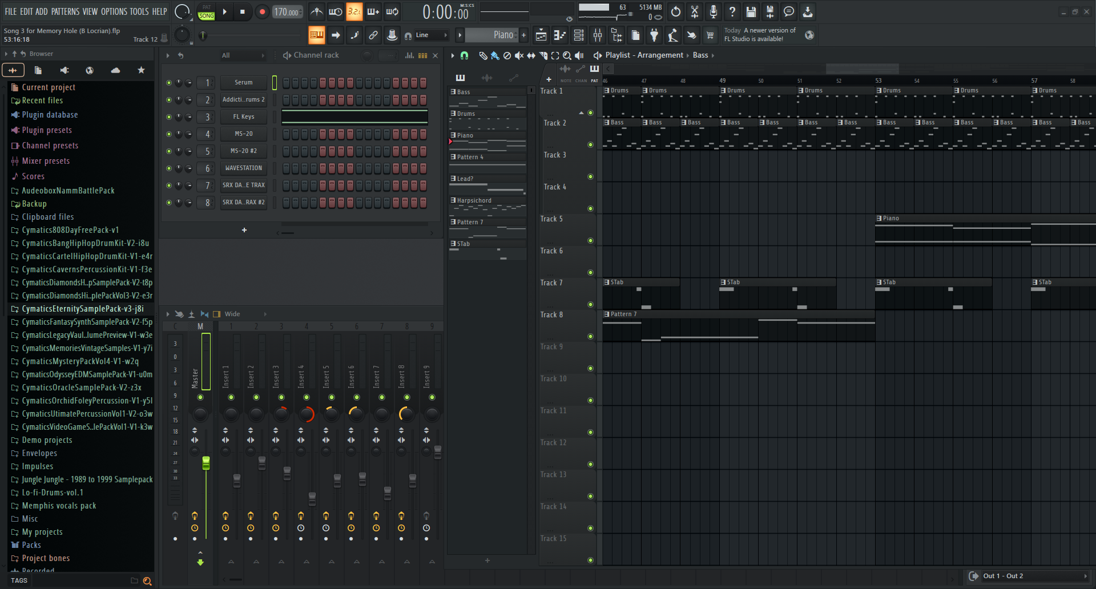This screenshot has height=589, width=1096.
Task: Click the record button in transport
Action: pos(262,12)
